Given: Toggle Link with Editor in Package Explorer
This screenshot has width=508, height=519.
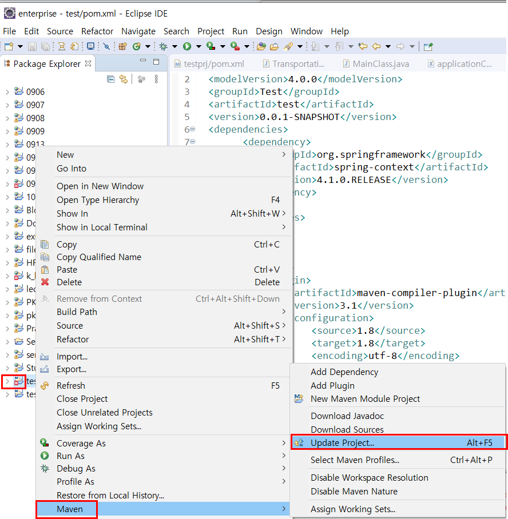Looking at the screenshot, I should coord(124,79).
